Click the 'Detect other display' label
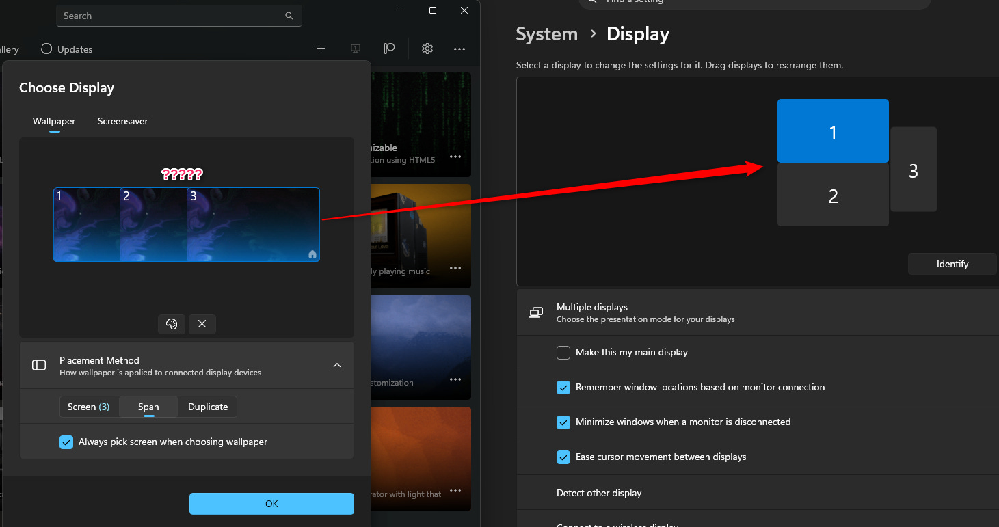The height and width of the screenshot is (527, 999). [x=599, y=493]
